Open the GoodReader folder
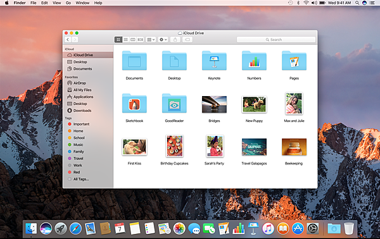Image resolution: width=380 pixels, height=239 pixels. [x=174, y=107]
